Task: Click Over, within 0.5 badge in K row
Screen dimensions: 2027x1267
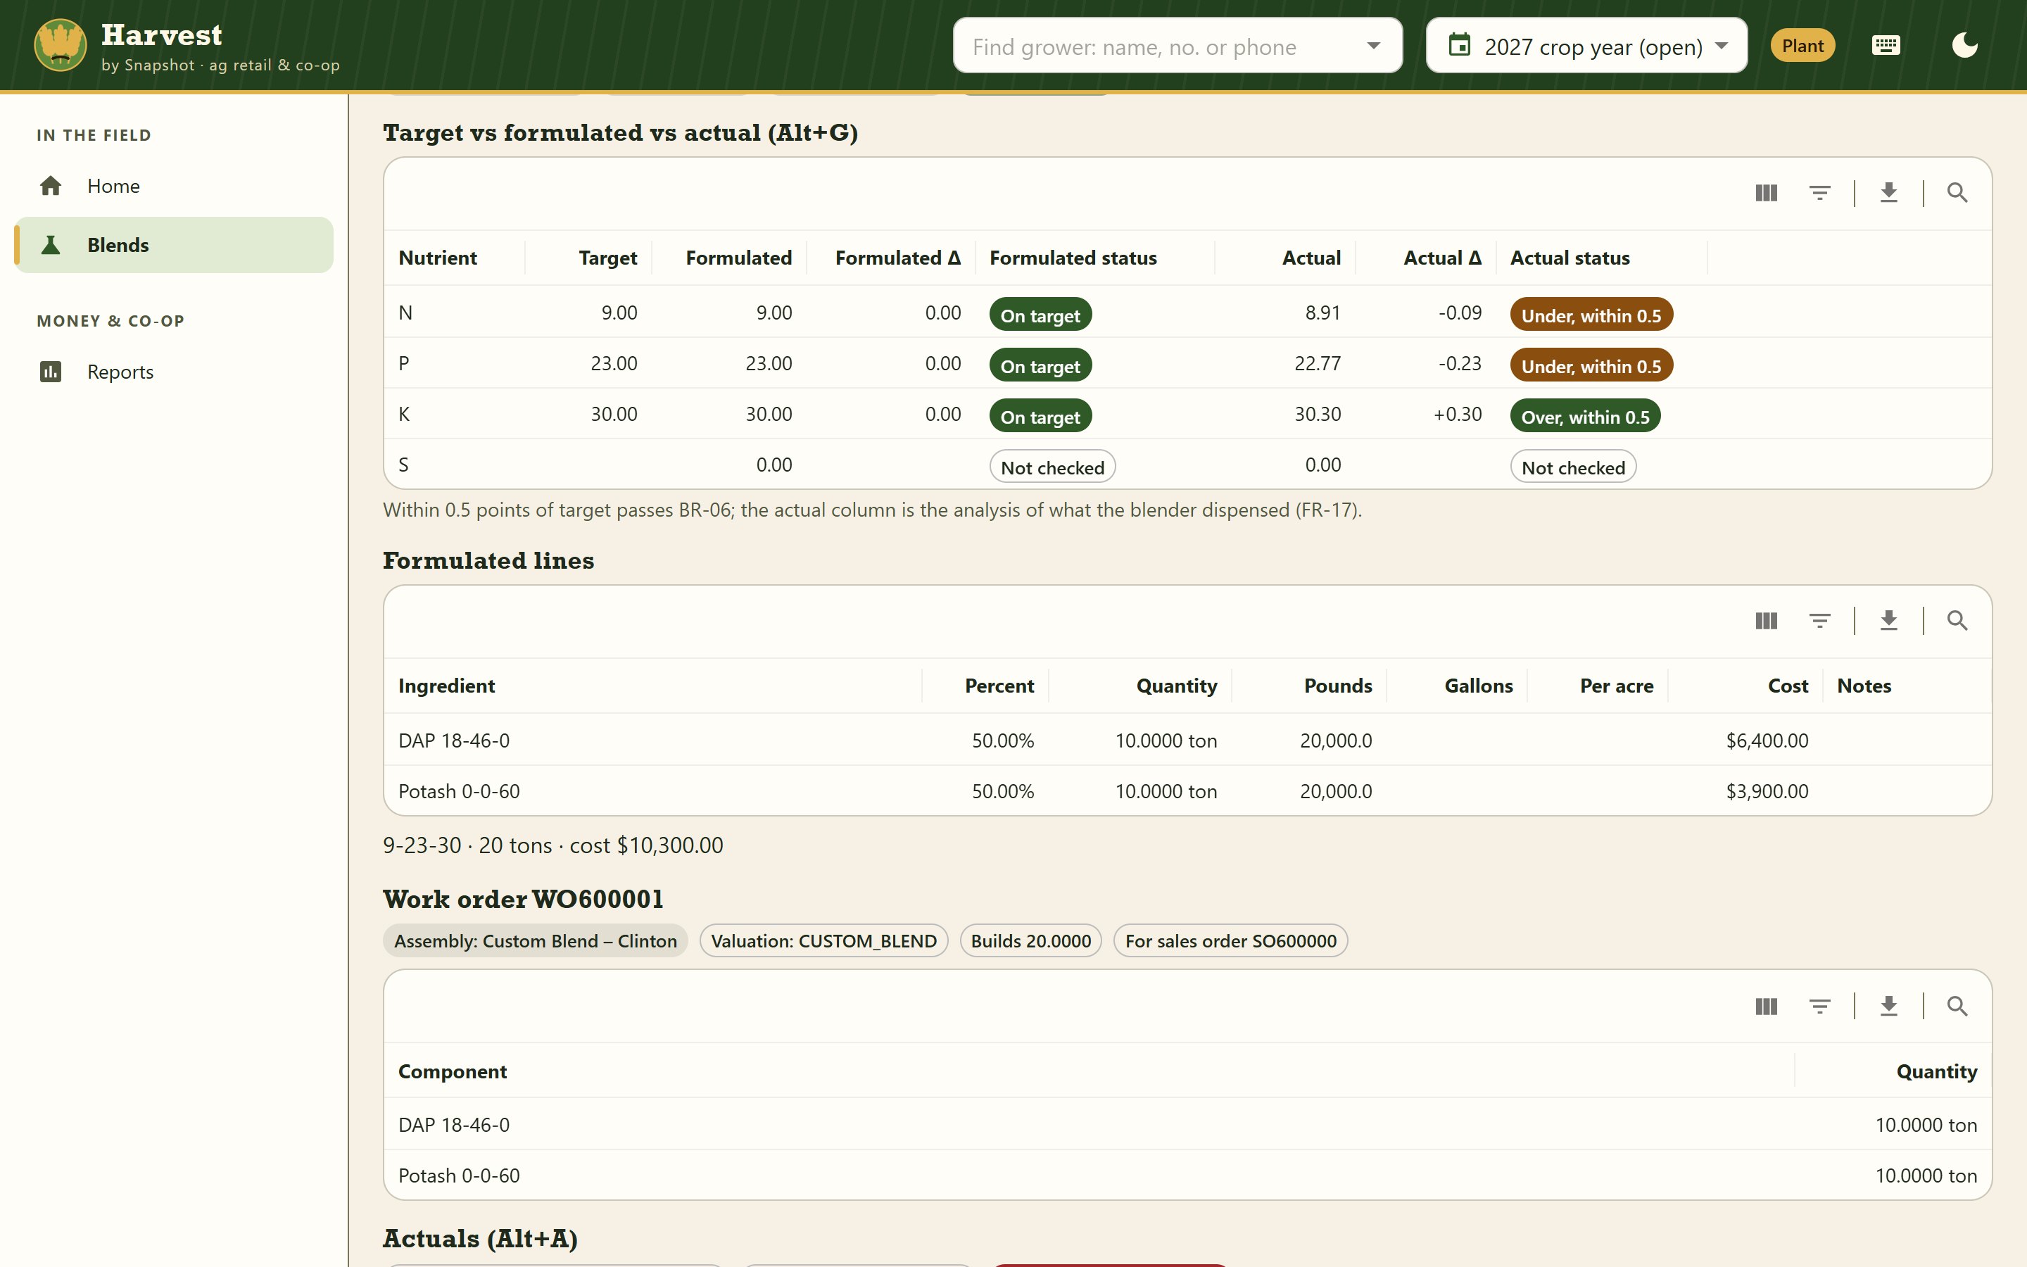Action: click(x=1585, y=417)
